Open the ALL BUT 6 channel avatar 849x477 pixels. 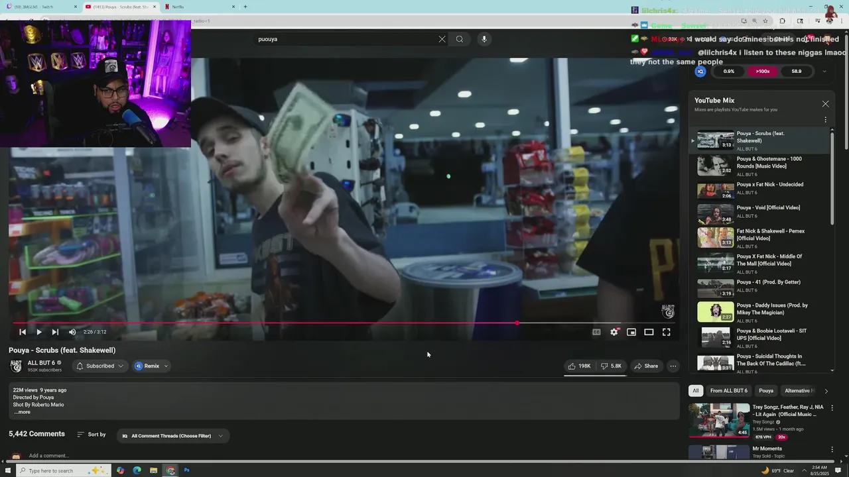[16, 366]
